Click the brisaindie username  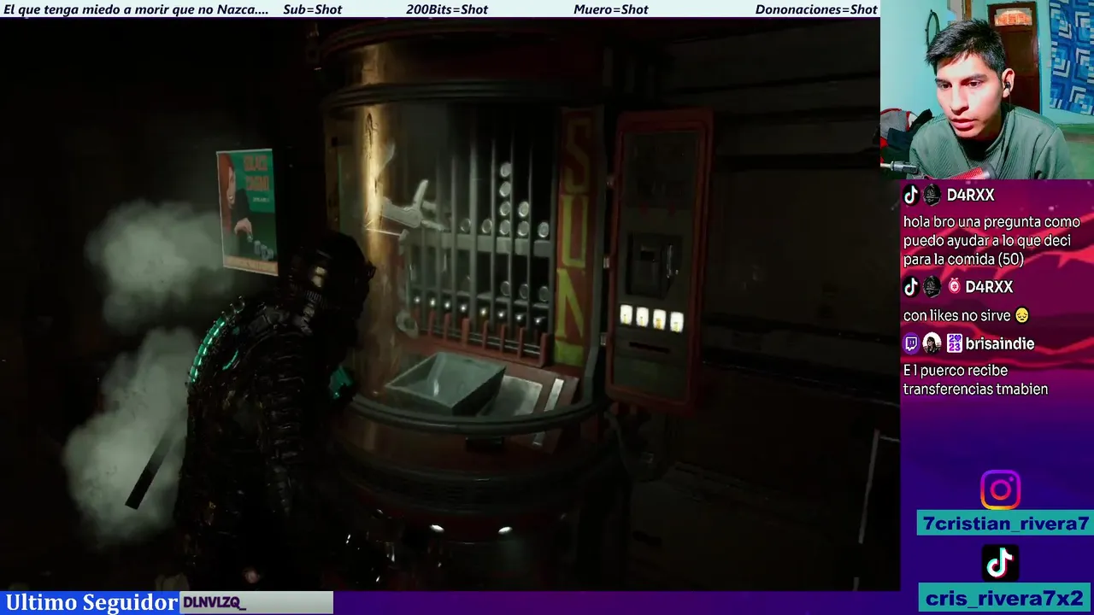coord(1000,344)
